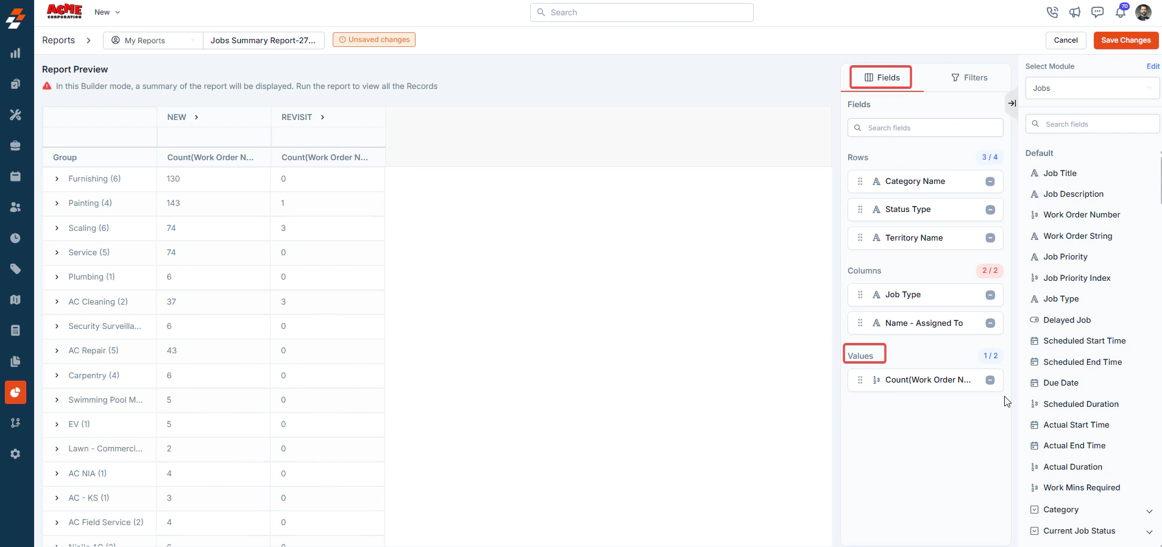The width and height of the screenshot is (1162, 547).
Task: Click the Search fields box under Jobs module
Action: (x=1092, y=124)
